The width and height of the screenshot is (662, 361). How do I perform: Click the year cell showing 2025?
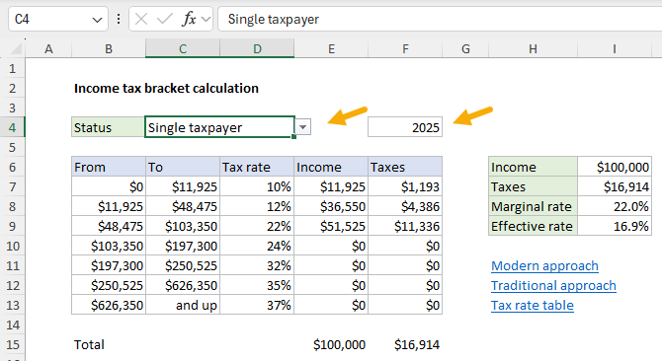click(x=405, y=127)
